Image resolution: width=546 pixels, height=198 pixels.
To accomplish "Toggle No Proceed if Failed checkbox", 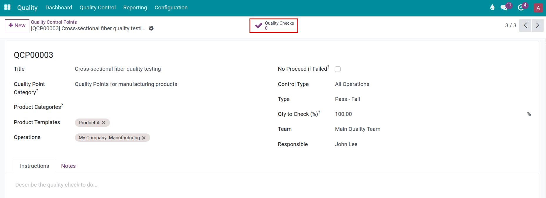I will 338,69.
